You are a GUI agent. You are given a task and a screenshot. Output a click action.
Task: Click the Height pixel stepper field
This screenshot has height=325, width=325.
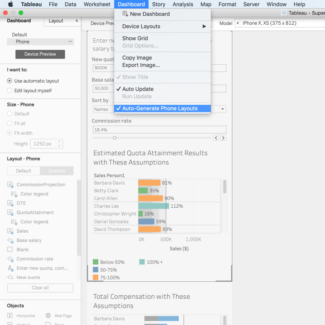click(43, 144)
